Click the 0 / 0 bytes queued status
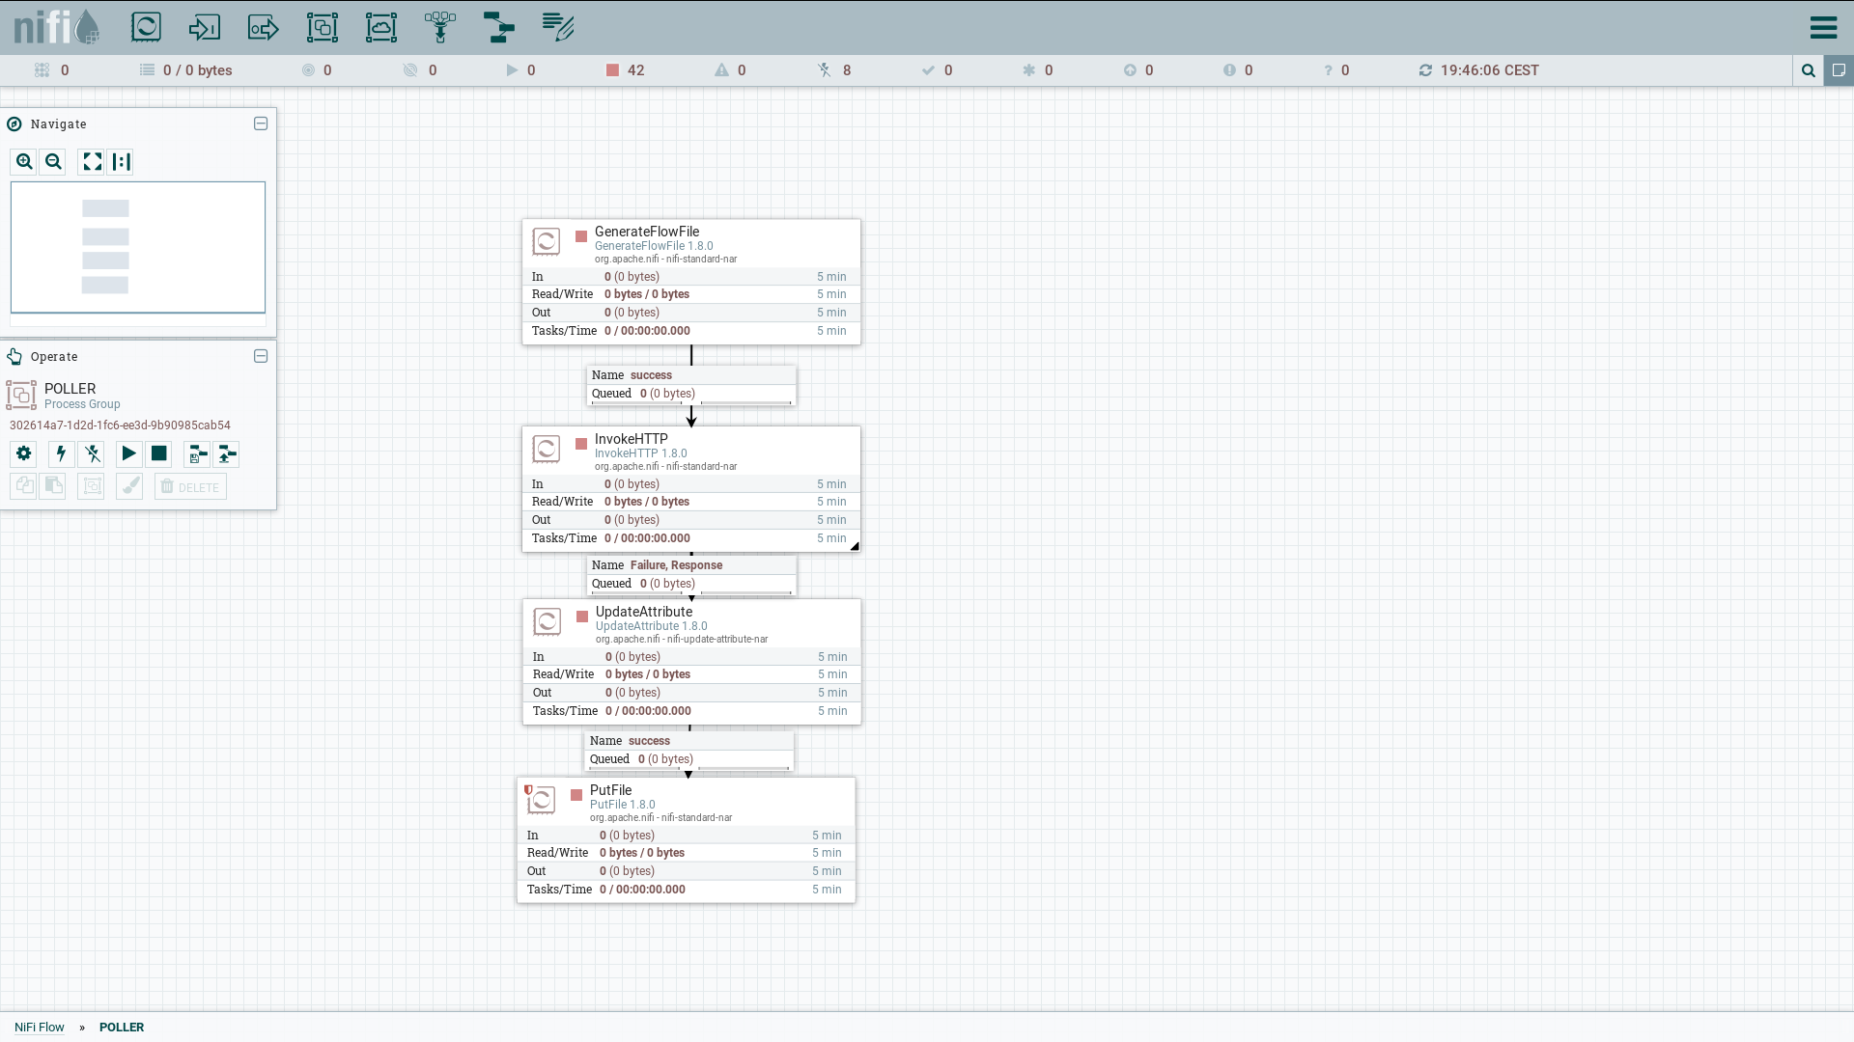The width and height of the screenshot is (1854, 1042). (186, 70)
